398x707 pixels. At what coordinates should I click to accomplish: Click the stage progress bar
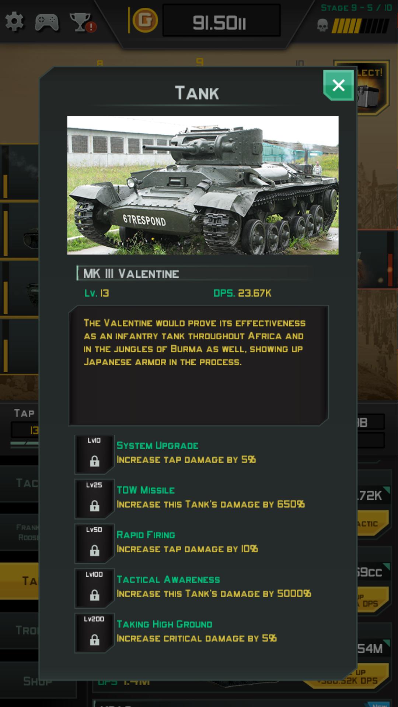[x=360, y=26]
